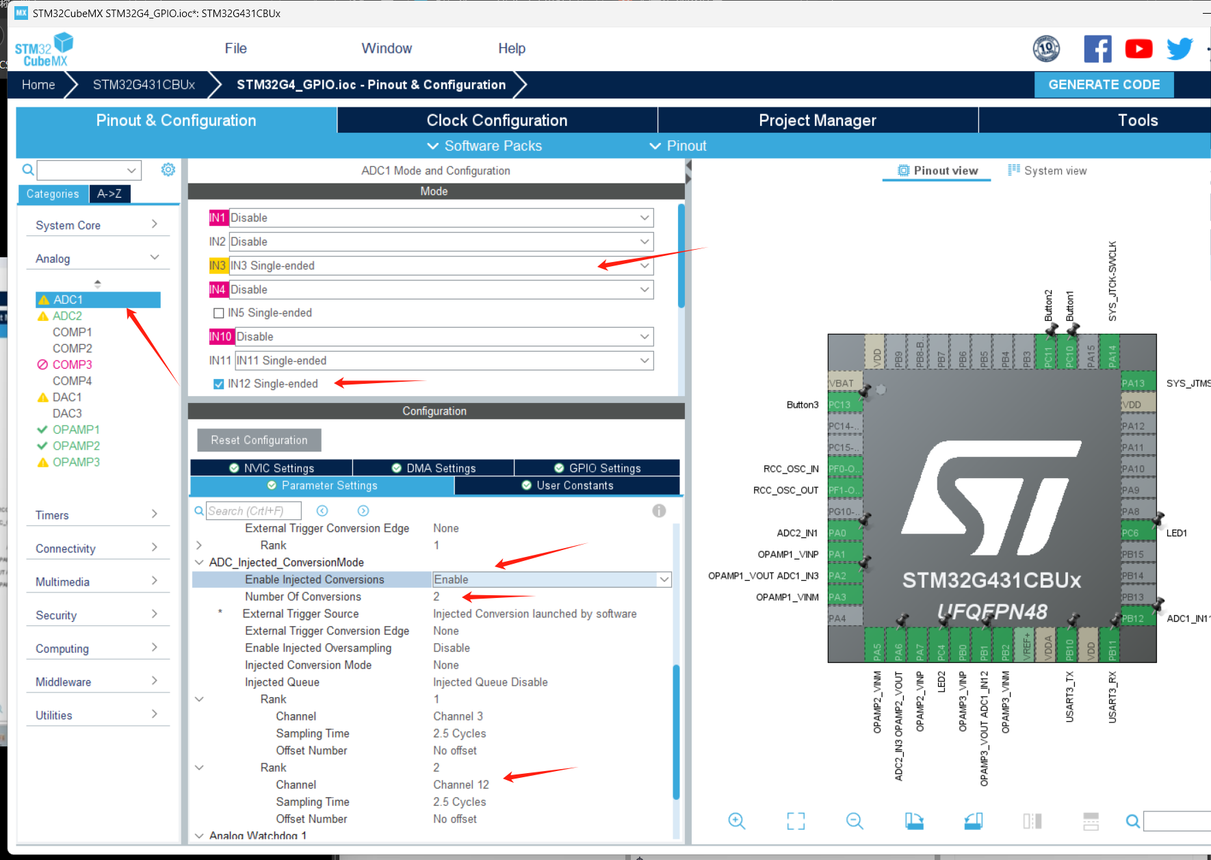Click the PA2 pin on the chip
The height and width of the screenshot is (860, 1211).
(845, 575)
